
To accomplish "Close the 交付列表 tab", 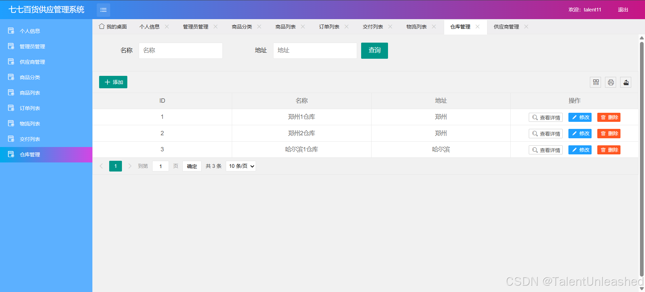I will (x=390, y=27).
